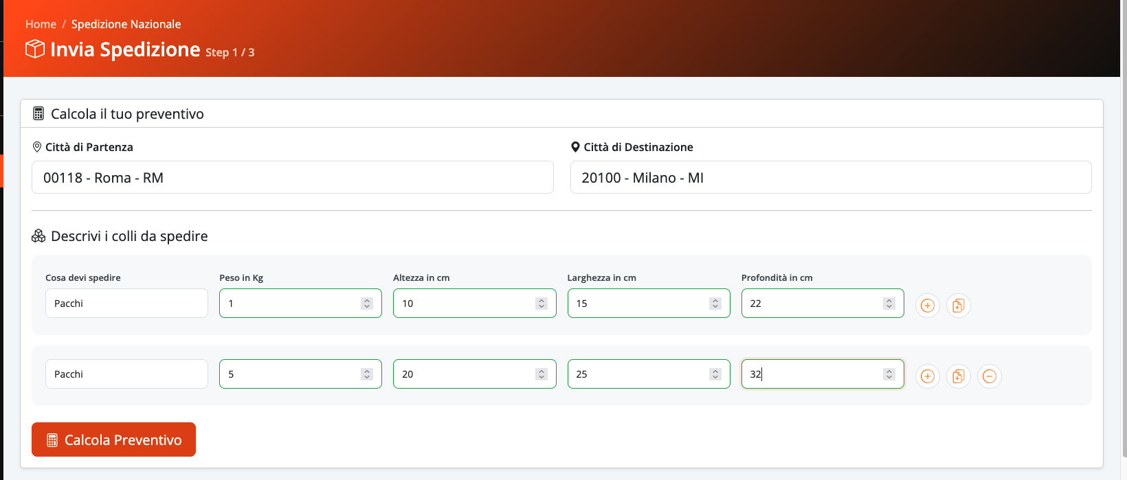This screenshot has height=480, width=1127.
Task: Adjust the stepper arrows of width 25
Action: click(x=715, y=374)
